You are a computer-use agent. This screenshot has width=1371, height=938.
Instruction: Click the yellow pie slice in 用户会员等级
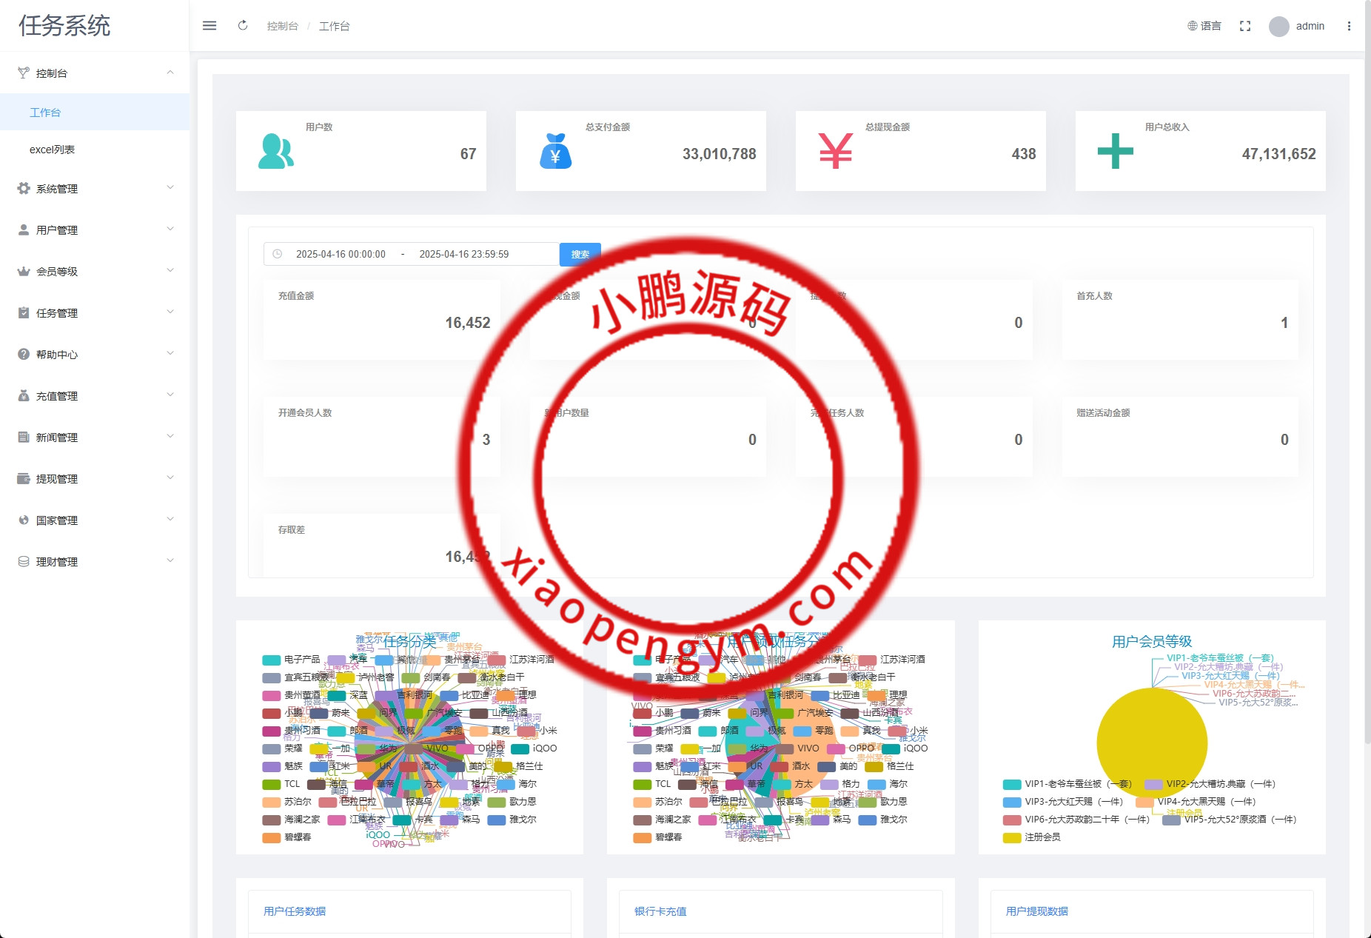(x=1151, y=744)
